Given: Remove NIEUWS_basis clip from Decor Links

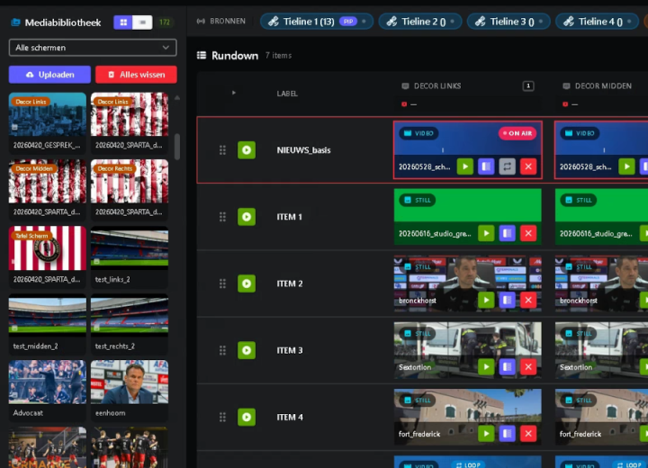Looking at the screenshot, I should (x=528, y=166).
